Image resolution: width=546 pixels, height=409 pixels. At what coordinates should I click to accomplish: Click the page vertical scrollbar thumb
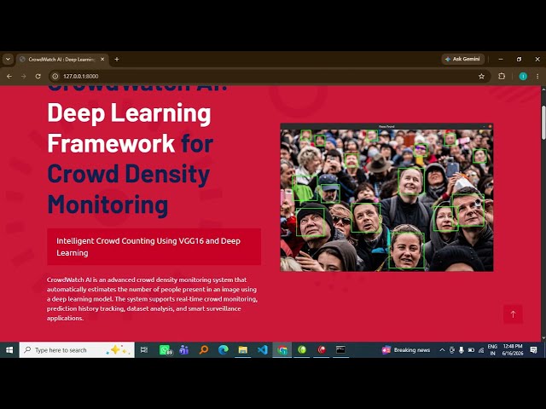(543, 123)
